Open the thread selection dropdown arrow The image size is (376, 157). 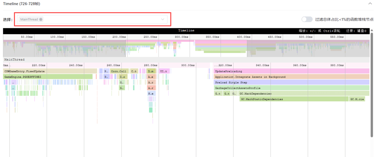click(x=163, y=19)
